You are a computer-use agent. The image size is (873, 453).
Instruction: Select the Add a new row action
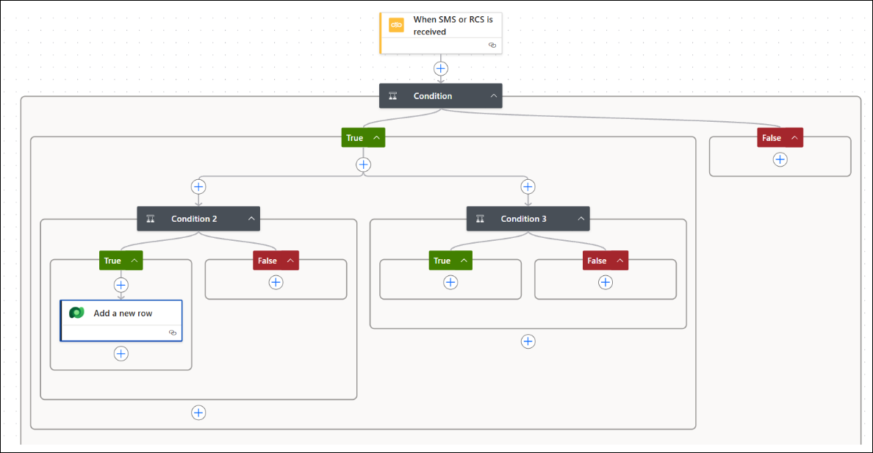point(121,321)
